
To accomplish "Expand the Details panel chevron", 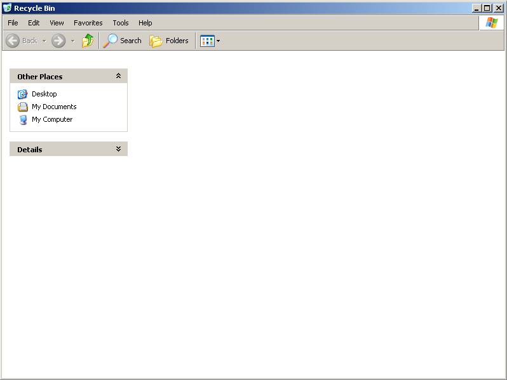I will click(118, 149).
